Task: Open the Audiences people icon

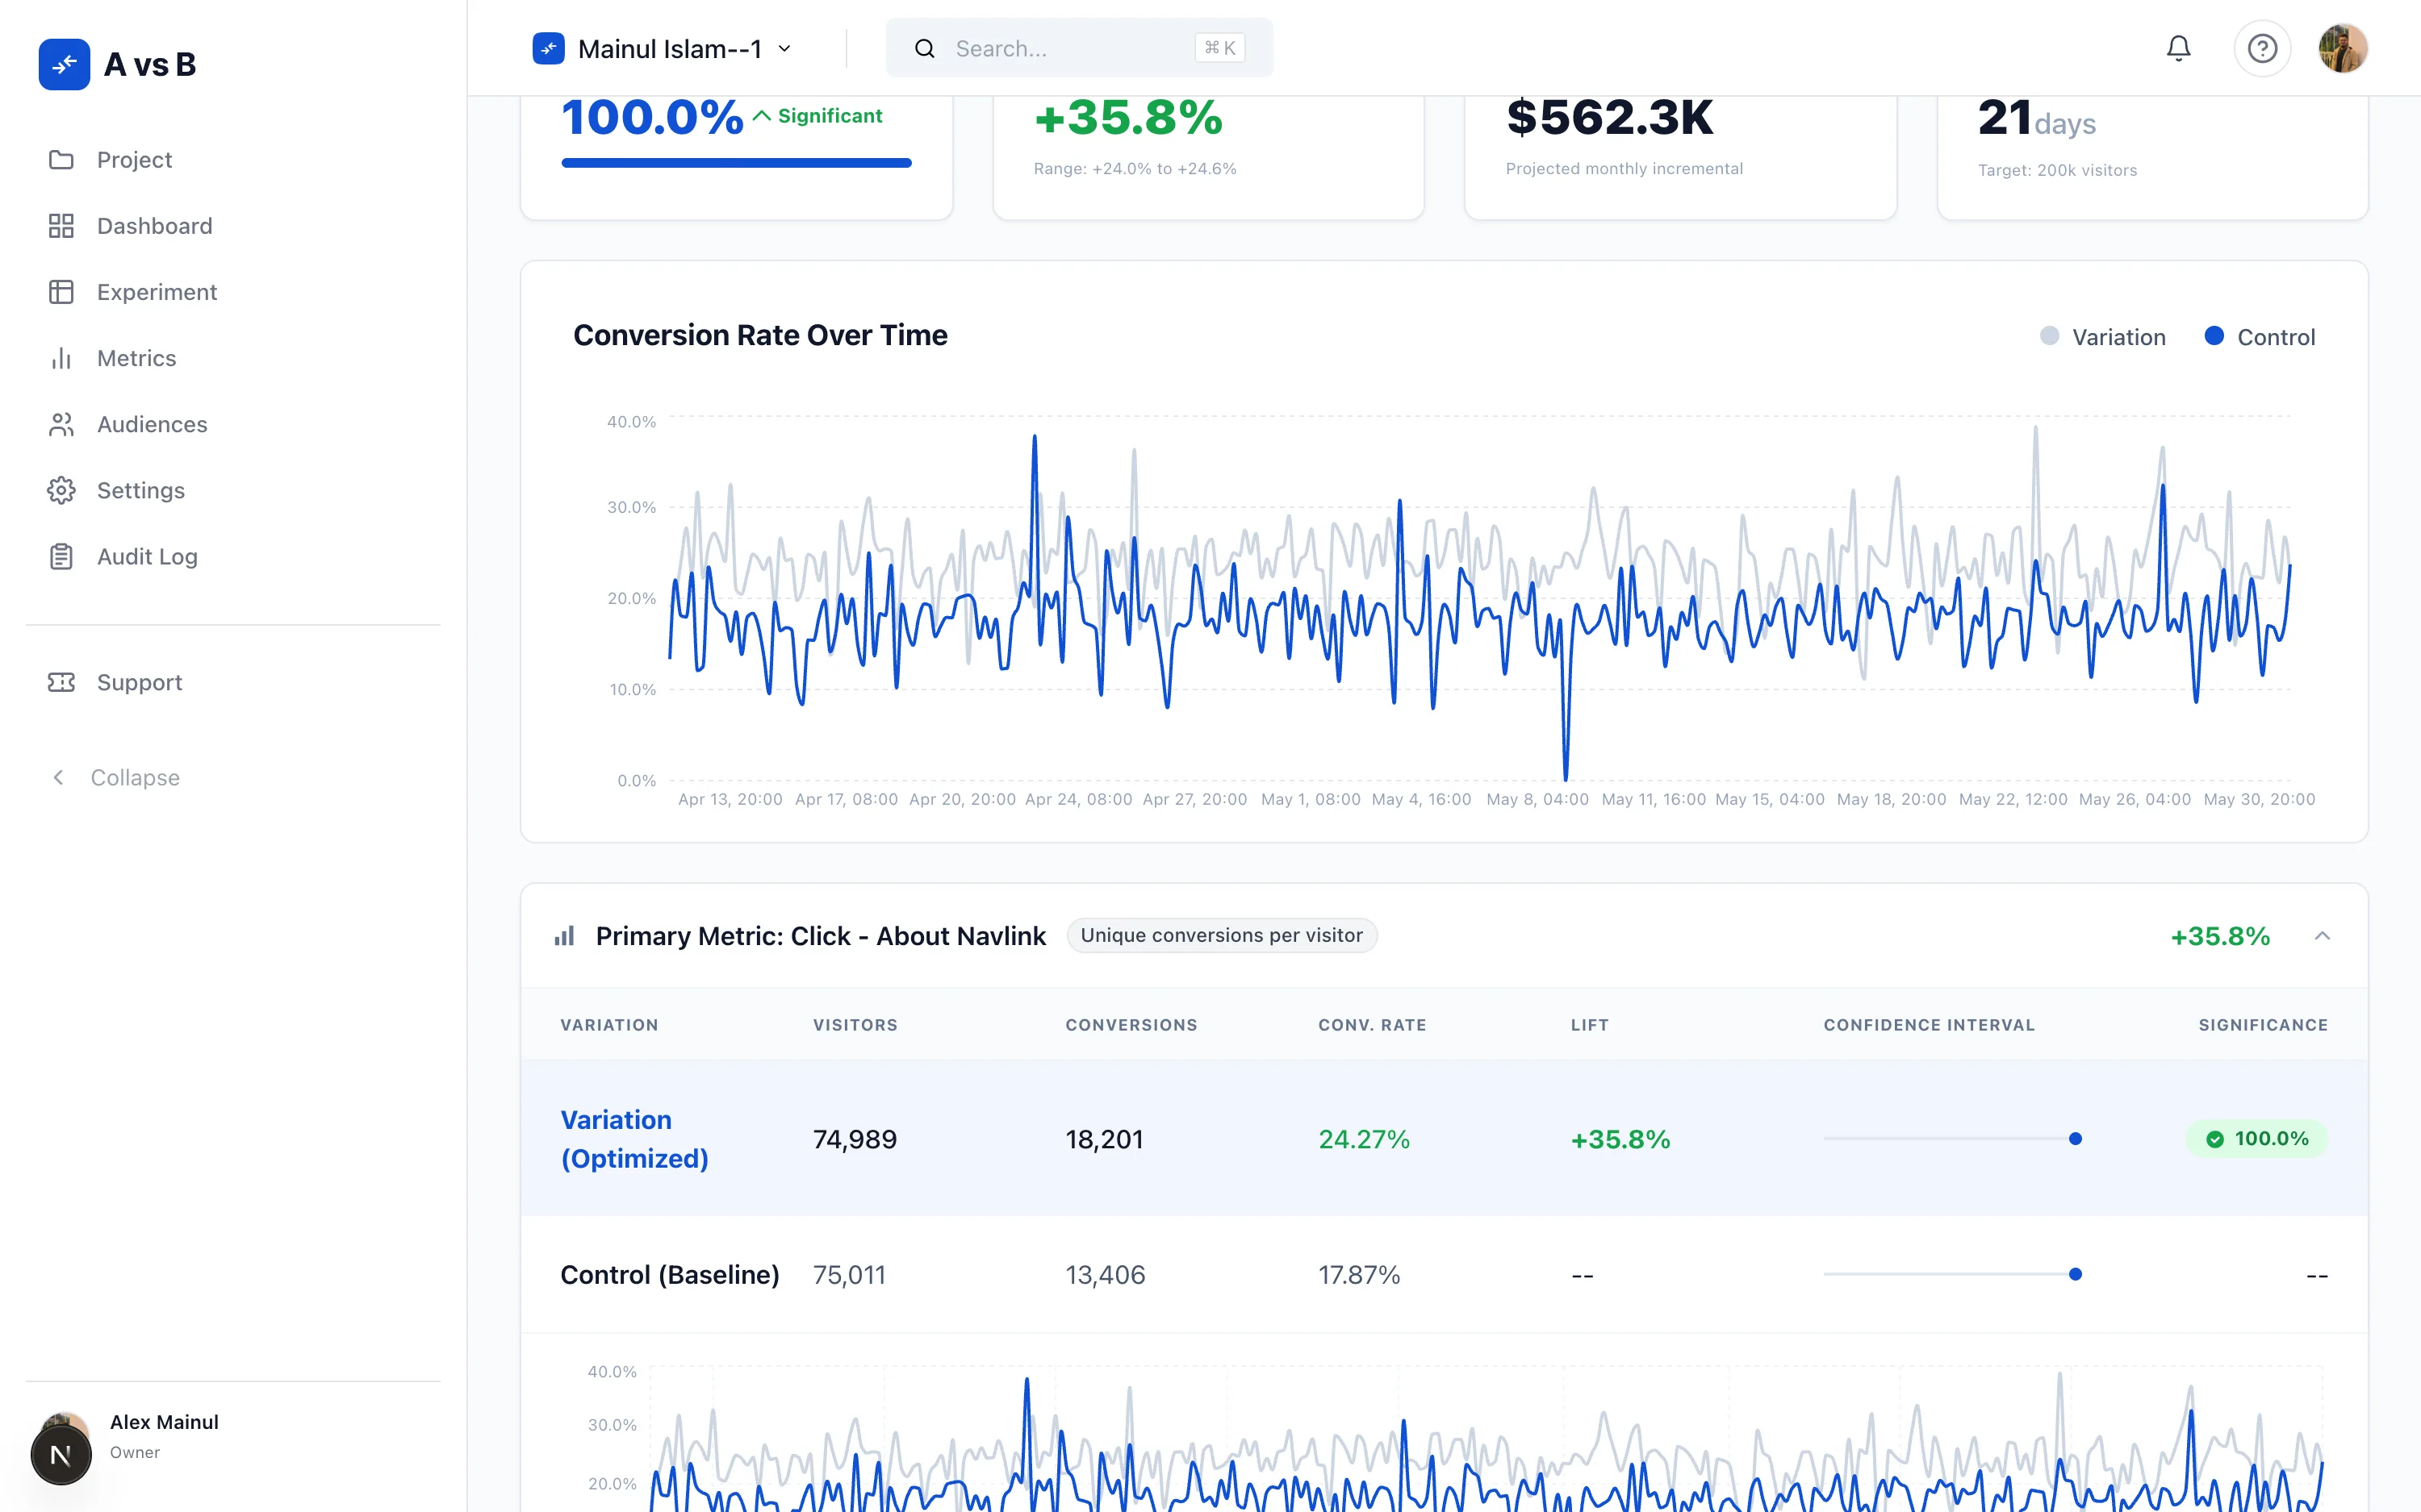Action: coord(61,424)
